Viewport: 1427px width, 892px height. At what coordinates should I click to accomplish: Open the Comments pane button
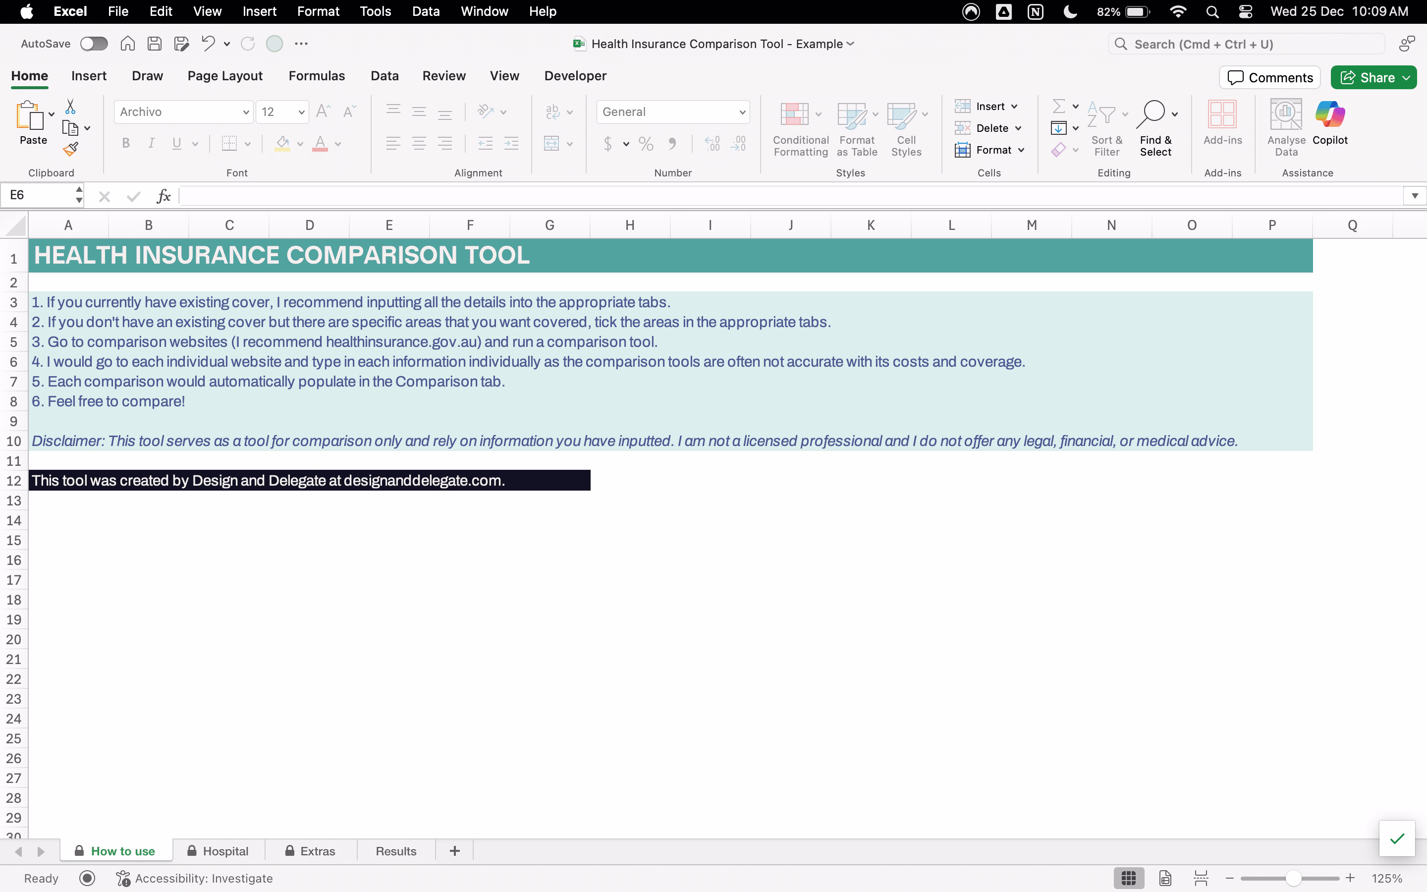[x=1269, y=78]
